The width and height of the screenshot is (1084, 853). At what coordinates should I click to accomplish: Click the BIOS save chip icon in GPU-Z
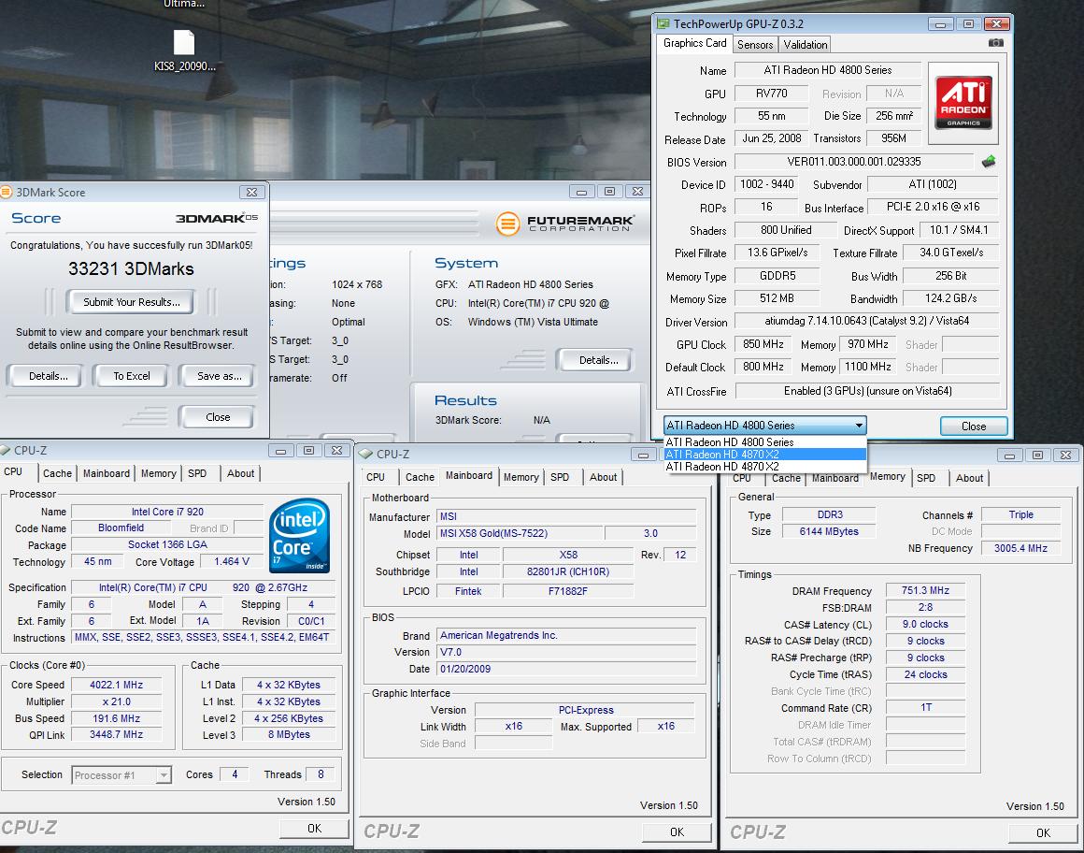click(x=989, y=162)
